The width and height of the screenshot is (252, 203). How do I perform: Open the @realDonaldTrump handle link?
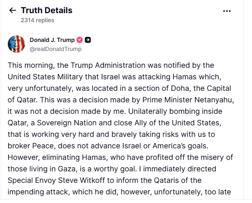pyautogui.click(x=55, y=49)
